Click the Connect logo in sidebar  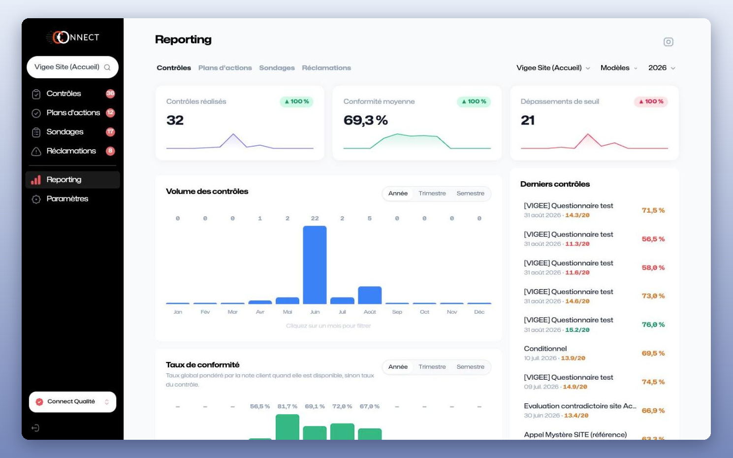pyautogui.click(x=73, y=37)
